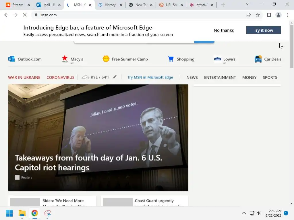Click the scrollbar down arrow
Image resolution: width=294 pixels, height=220 pixels.
point(291,204)
